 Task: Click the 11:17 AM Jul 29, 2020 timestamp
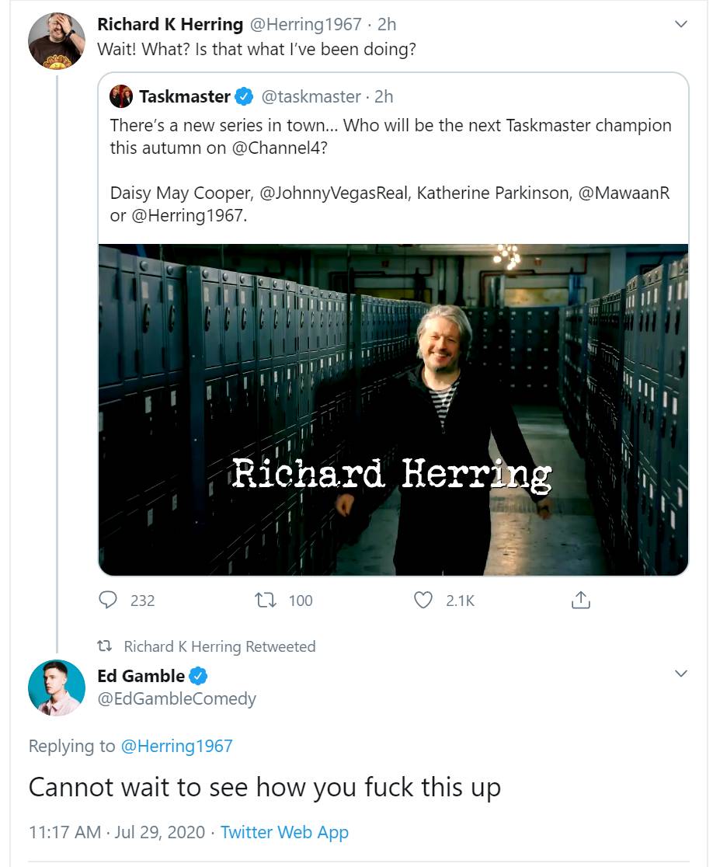point(117,832)
